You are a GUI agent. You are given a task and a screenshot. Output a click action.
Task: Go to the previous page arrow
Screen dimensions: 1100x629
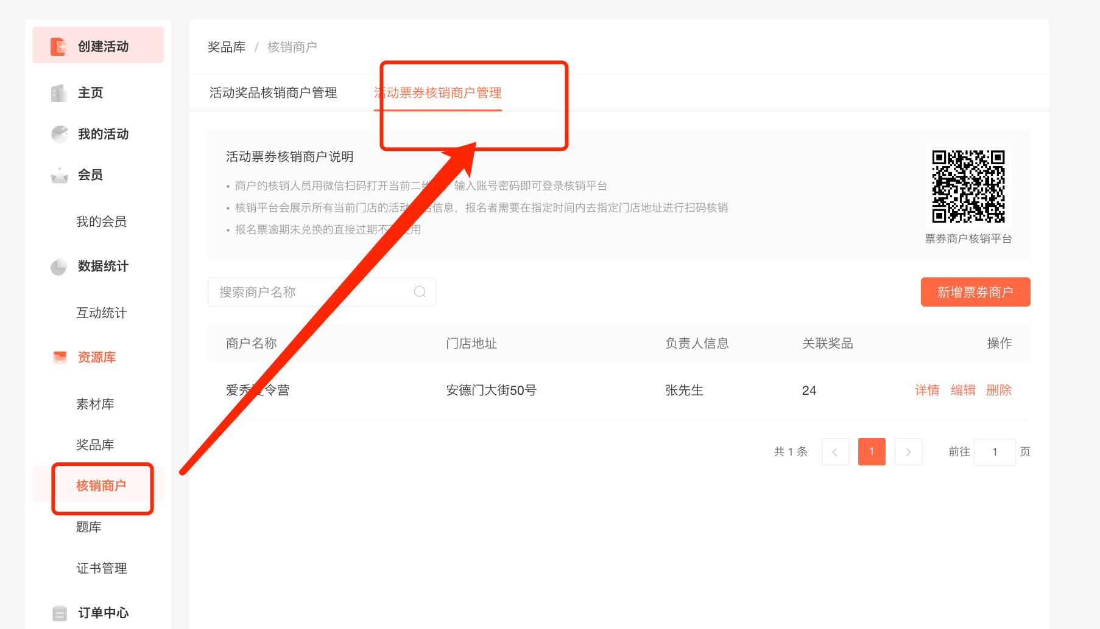(x=834, y=452)
